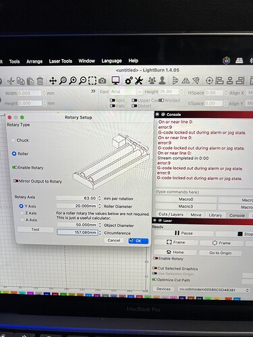This screenshot has width=253, height=337.
Task: Expand the toolbar overflow chevron
Action: 93,92
